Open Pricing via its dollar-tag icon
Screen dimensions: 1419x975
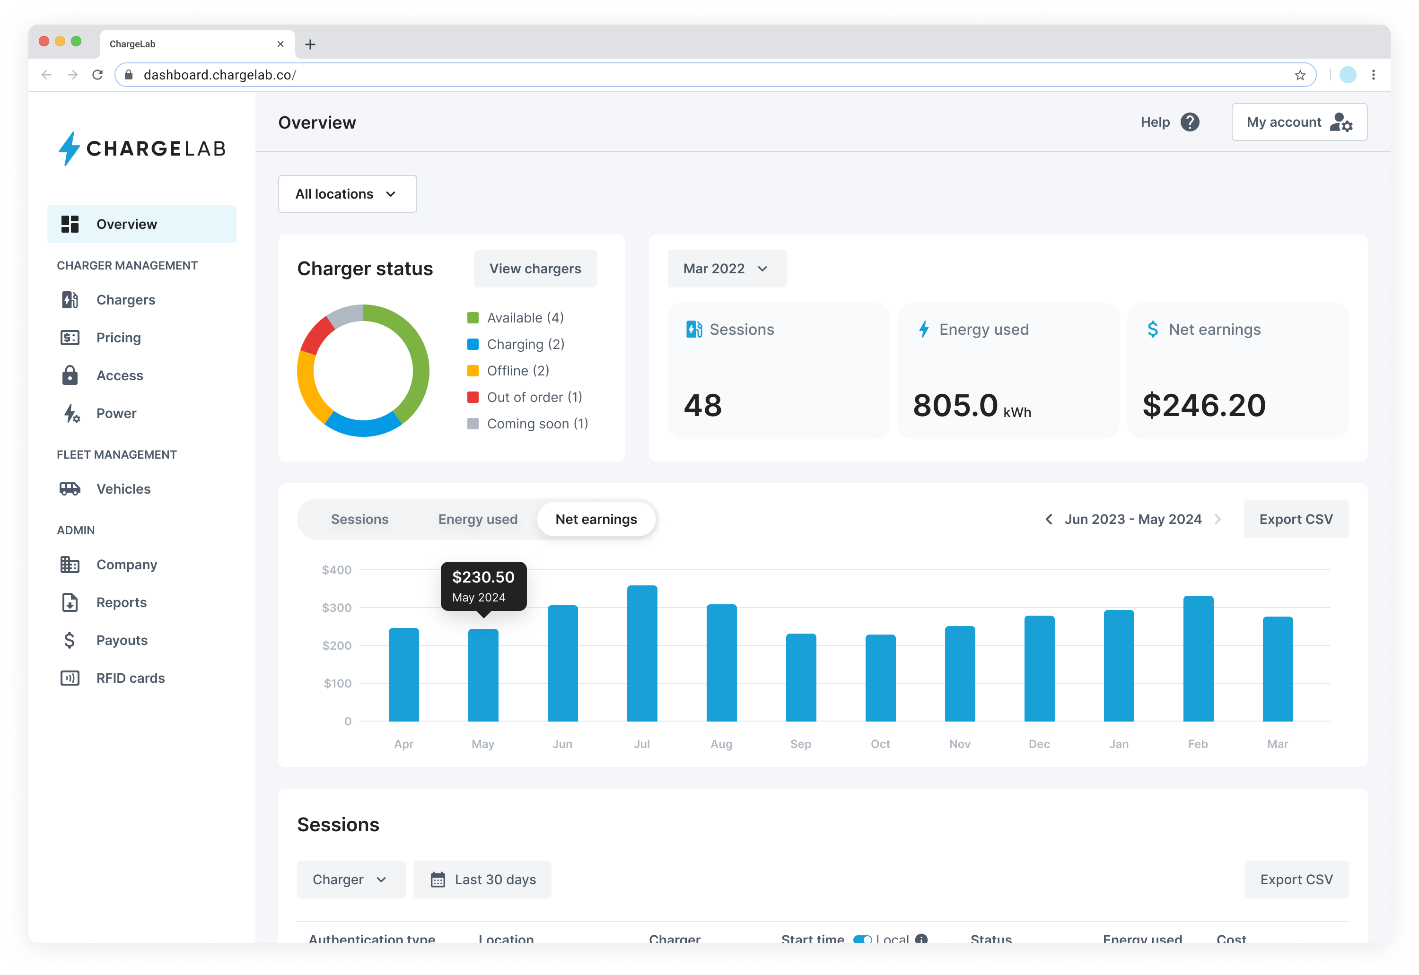pos(70,338)
